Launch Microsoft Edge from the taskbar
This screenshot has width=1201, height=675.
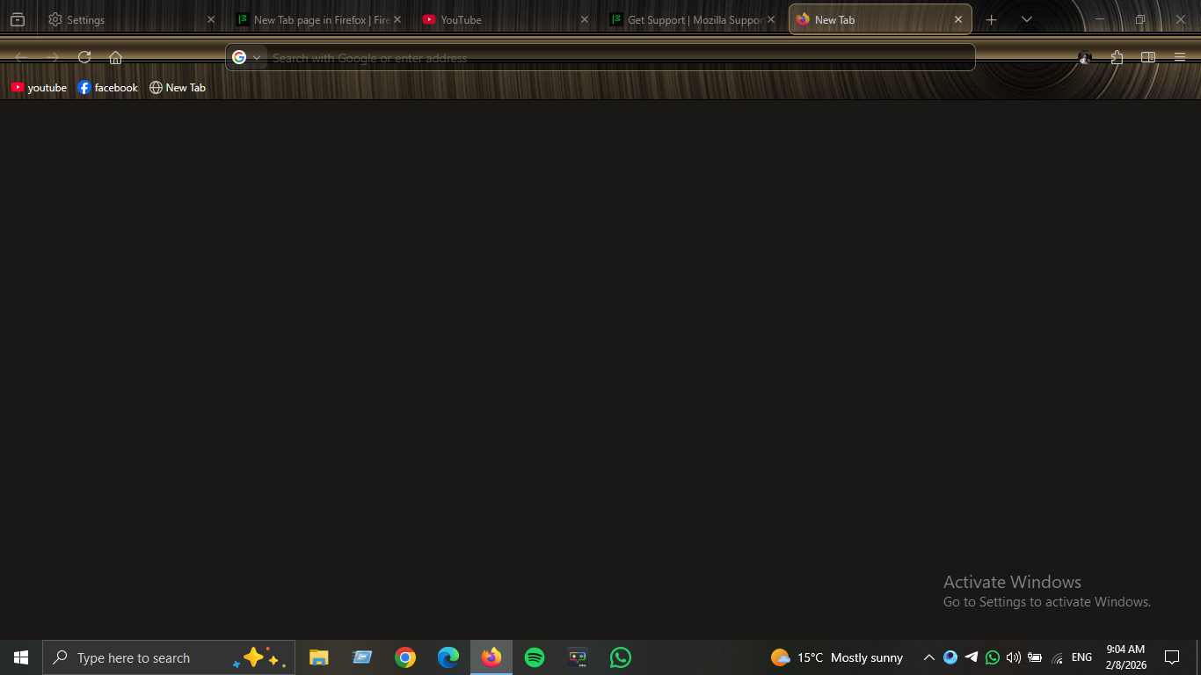pos(448,657)
